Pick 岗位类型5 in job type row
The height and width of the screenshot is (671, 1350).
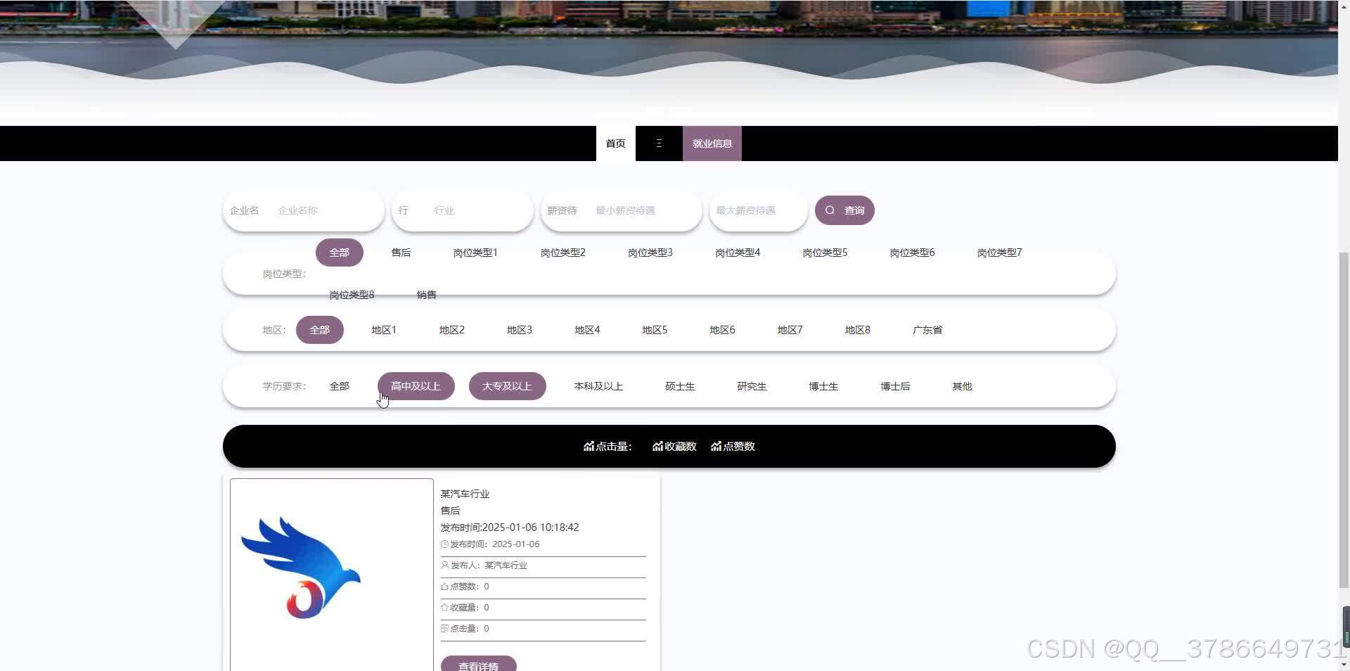(x=825, y=253)
